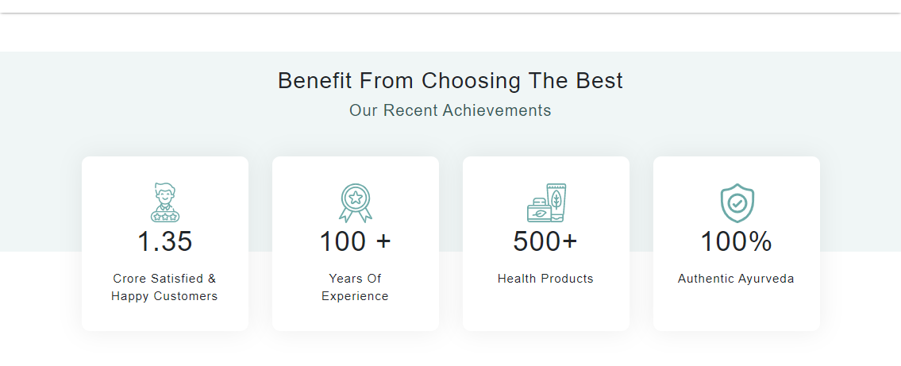The image size is (901, 366).
Task: Click the white strip above the achievements banner
Action: pos(450,33)
